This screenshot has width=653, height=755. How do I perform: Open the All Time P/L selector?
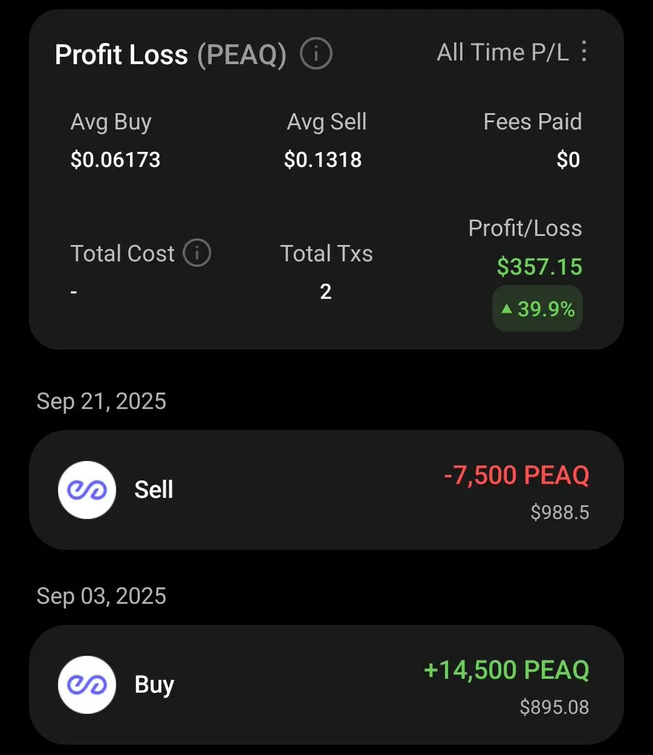pyautogui.click(x=502, y=52)
